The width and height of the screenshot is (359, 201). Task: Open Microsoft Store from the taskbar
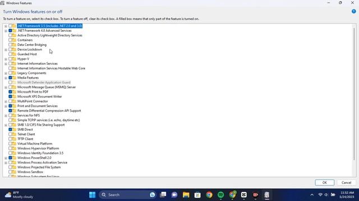point(197,195)
